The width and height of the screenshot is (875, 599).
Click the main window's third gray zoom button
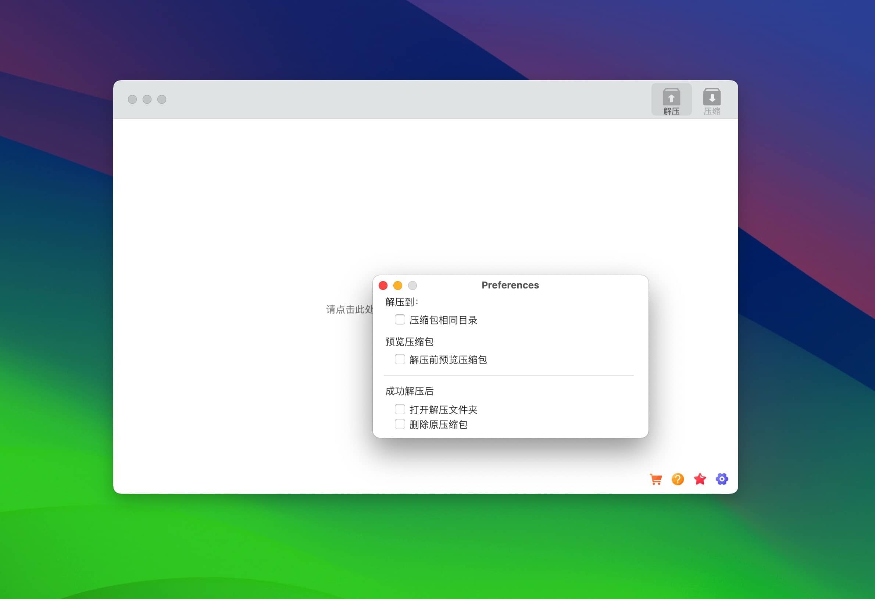pyautogui.click(x=162, y=99)
